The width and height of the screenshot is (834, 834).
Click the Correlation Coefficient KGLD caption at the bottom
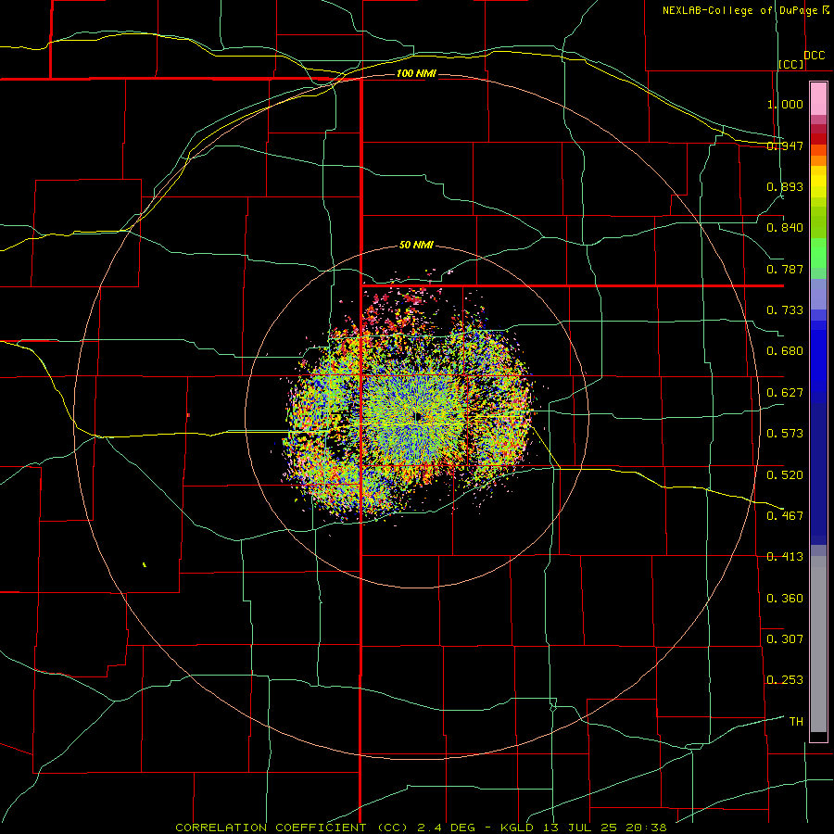(x=421, y=828)
